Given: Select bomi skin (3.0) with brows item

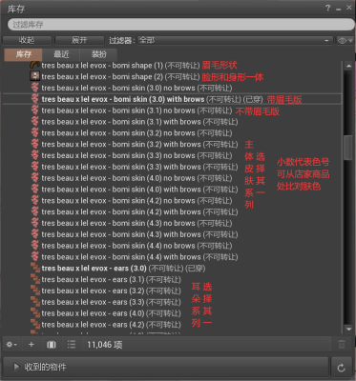Looking at the screenshot, I should click(172, 99).
